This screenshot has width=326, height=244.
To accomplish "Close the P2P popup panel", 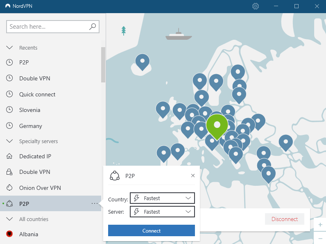I will click(x=193, y=176).
